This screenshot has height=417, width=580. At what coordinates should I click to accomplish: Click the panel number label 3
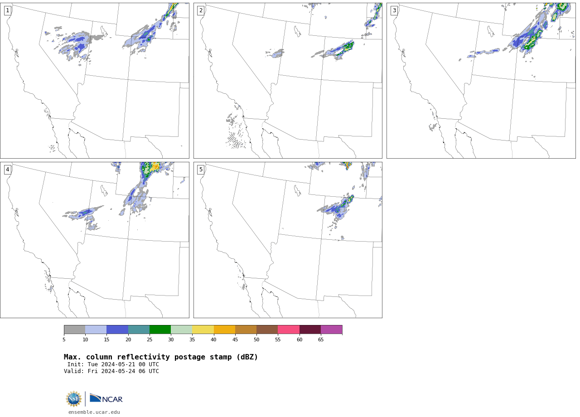[x=394, y=10]
